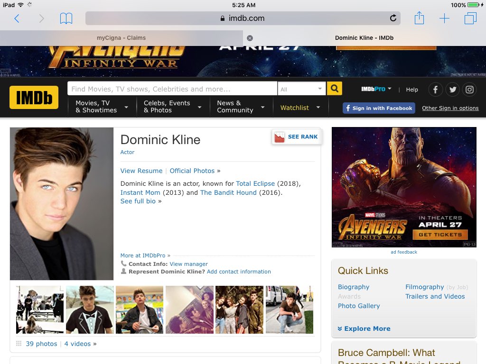Switch to myCigna - Claims tab

coord(121,38)
